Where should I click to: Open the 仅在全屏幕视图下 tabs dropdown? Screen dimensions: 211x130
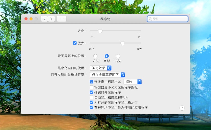click(107, 75)
